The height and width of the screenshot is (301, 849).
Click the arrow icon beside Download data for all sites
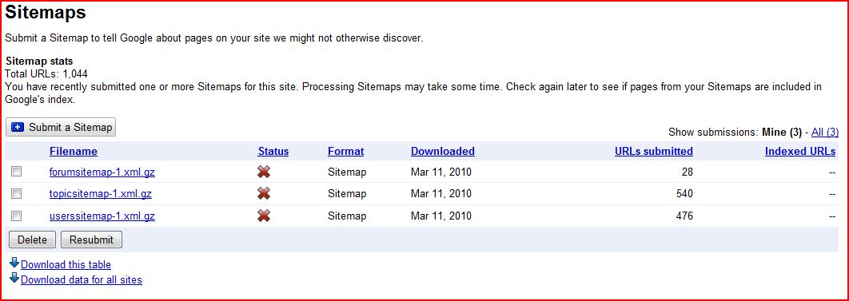coord(14,279)
